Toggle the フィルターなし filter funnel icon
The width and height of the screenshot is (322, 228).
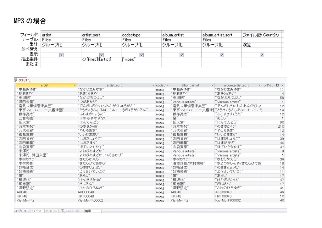click(x=63, y=211)
